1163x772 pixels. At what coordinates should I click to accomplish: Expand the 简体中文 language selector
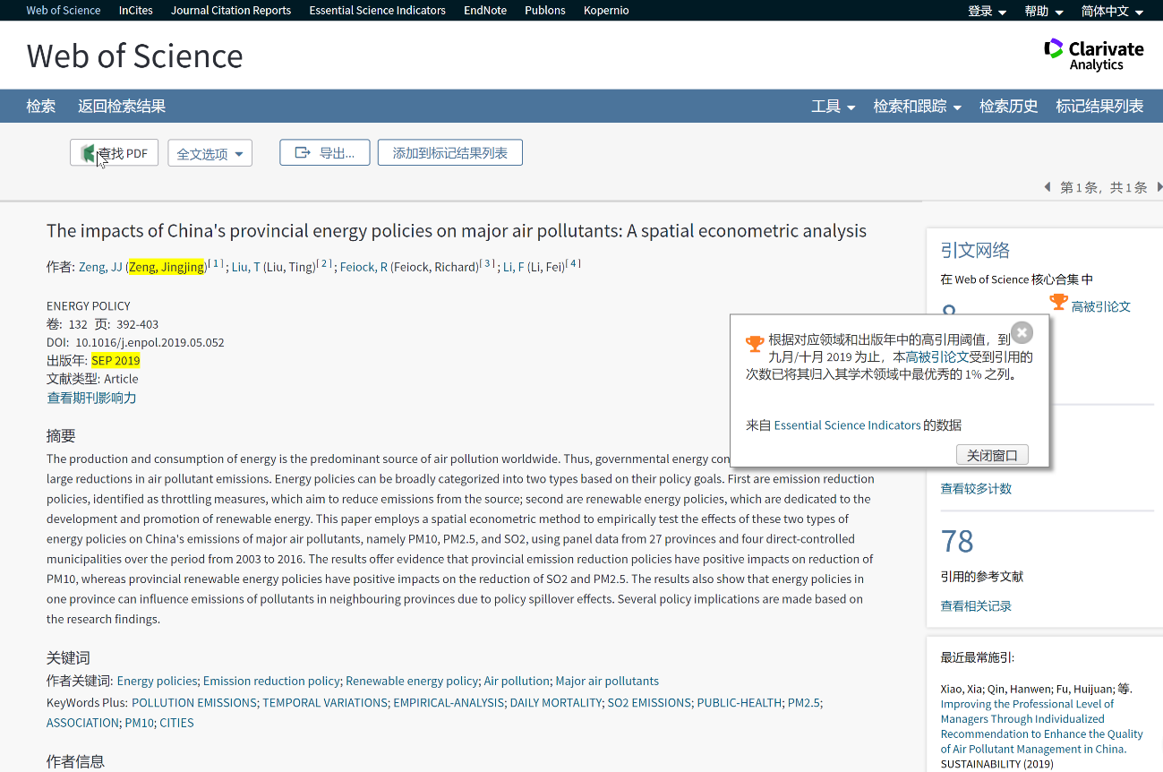tap(1112, 11)
